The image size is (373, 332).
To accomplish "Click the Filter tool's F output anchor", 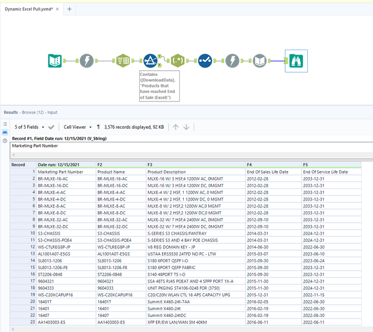I will [160, 65].
